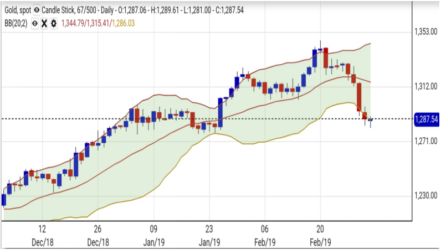Open Bollinger Bands settings gear icon
This screenshot has height=250, width=441.
(x=53, y=23)
